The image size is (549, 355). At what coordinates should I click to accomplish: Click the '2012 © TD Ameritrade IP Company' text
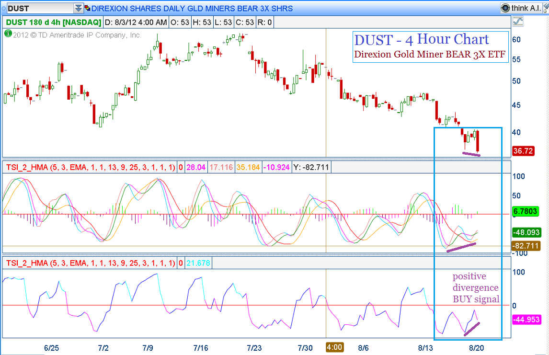coord(77,35)
